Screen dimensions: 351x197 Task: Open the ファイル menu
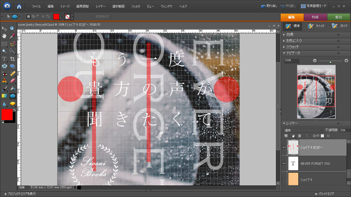(36, 6)
